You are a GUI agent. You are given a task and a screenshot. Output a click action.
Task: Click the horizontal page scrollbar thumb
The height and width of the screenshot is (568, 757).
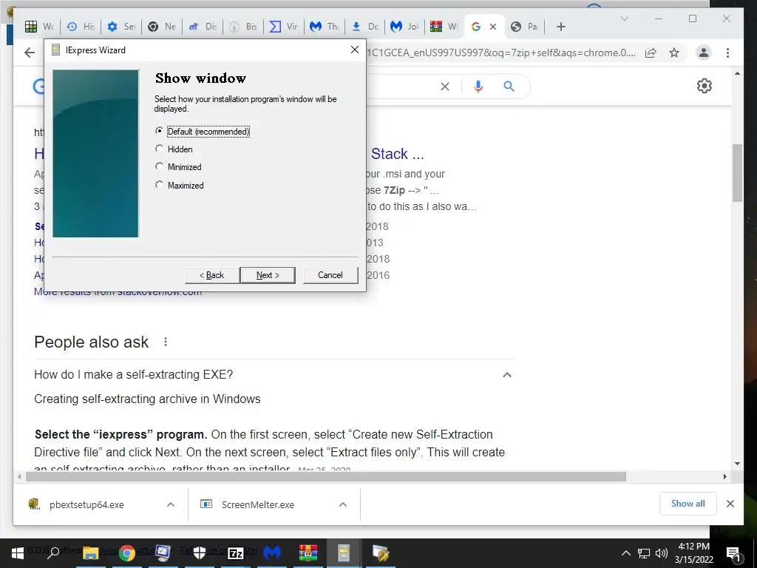[x=326, y=477]
